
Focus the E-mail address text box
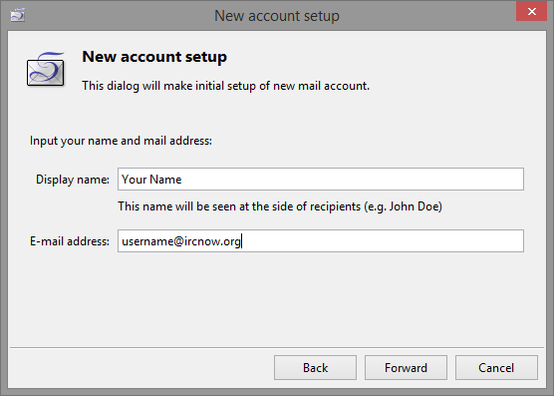(x=321, y=241)
